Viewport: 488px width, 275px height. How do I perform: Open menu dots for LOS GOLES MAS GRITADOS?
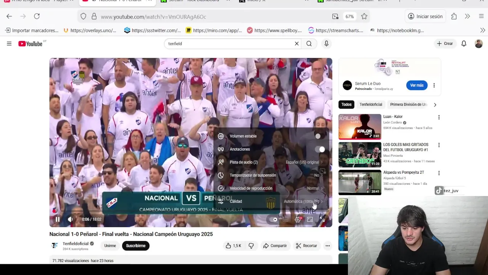click(x=439, y=145)
